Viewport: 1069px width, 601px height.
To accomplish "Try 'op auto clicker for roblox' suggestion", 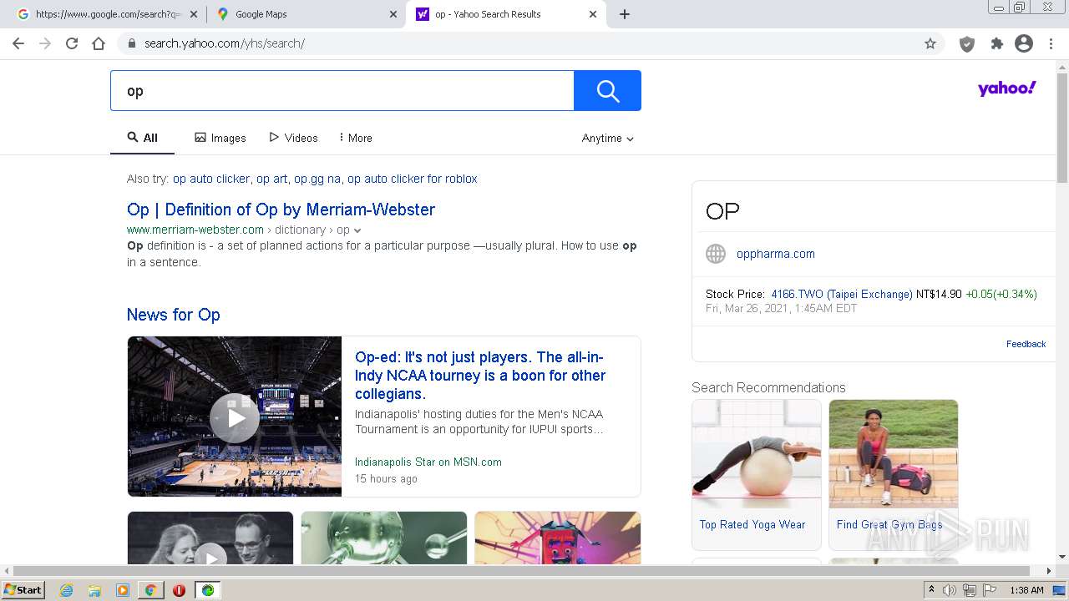I will click(413, 179).
